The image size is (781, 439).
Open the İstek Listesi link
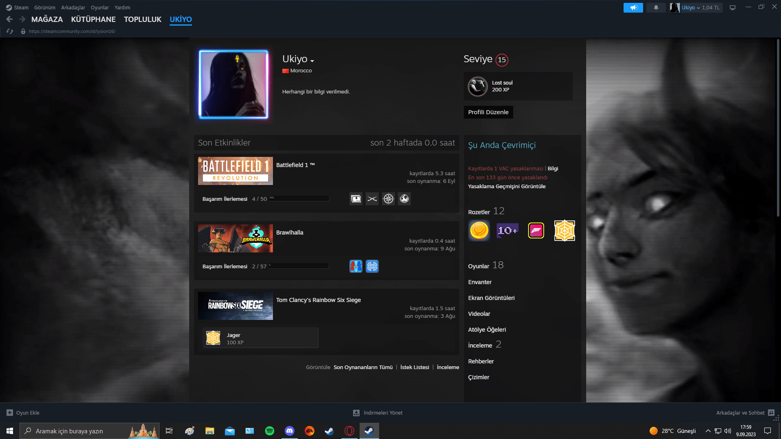coord(414,367)
